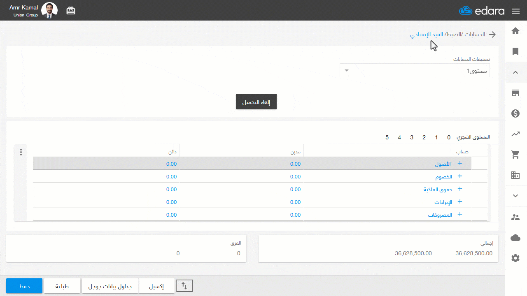Open the cloud icon in the sidebar
The height and width of the screenshot is (296, 527).
click(x=515, y=238)
